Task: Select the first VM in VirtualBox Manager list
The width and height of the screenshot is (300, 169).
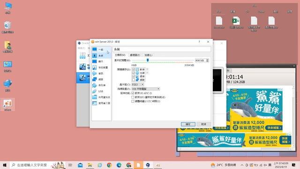Action: (x=83, y=67)
